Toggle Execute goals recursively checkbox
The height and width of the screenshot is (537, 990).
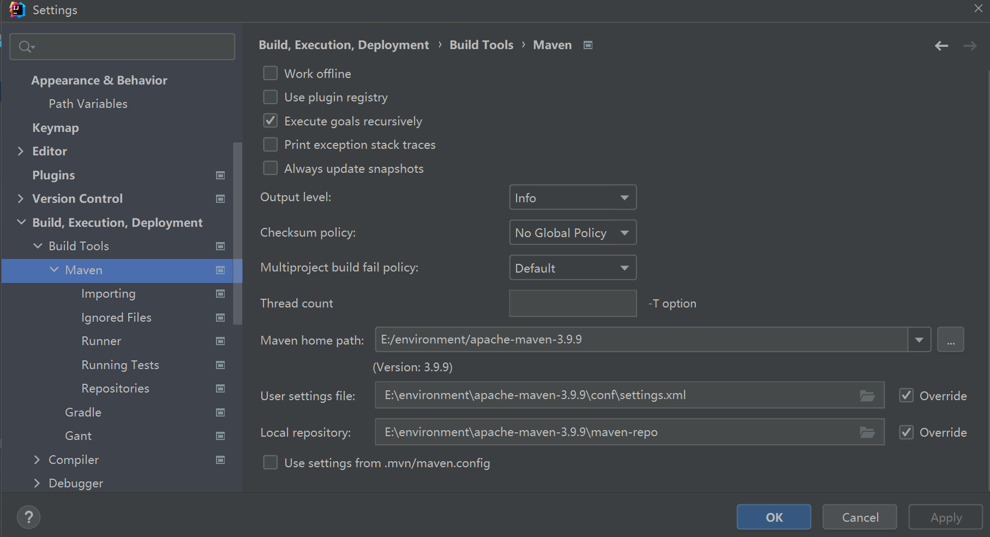tap(271, 121)
